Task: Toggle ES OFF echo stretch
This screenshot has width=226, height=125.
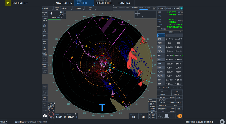Action: (x=45, y=31)
